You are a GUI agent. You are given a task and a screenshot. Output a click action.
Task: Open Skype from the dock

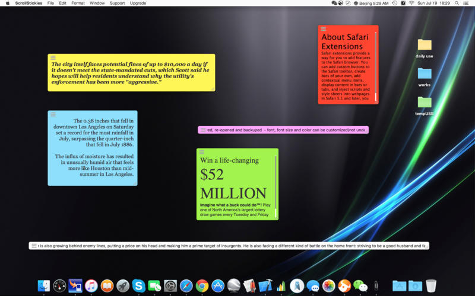138,286
